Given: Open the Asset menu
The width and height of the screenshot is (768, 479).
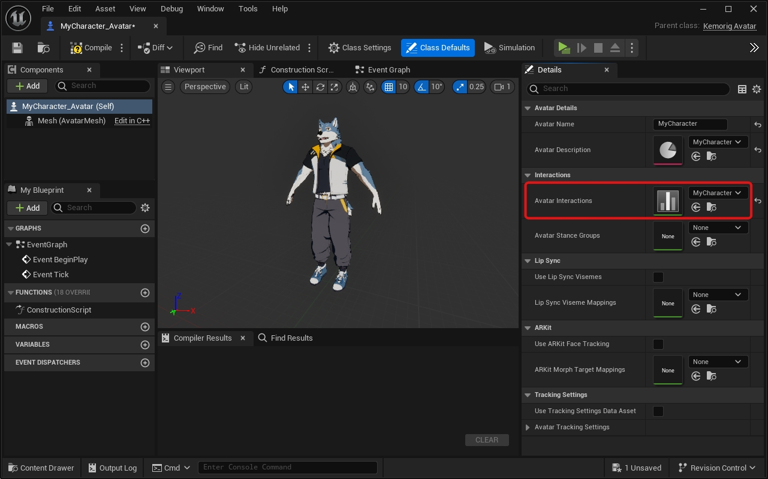Looking at the screenshot, I should [x=106, y=9].
